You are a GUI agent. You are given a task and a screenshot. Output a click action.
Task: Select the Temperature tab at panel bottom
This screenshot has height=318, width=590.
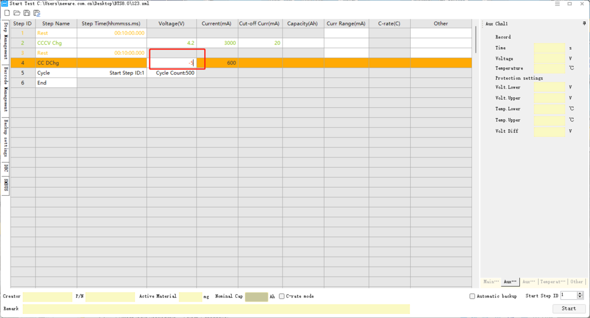553,282
